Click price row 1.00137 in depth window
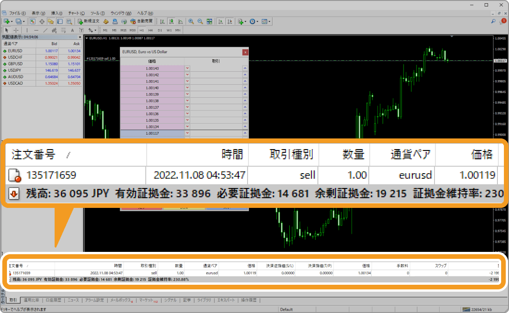The width and height of the screenshot is (509, 313). click(152, 107)
